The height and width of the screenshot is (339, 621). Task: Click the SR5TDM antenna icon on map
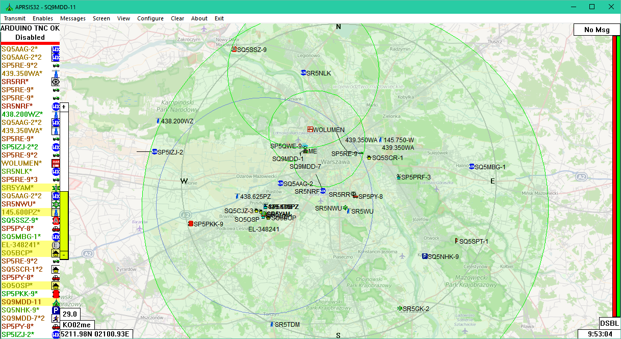(x=272, y=324)
